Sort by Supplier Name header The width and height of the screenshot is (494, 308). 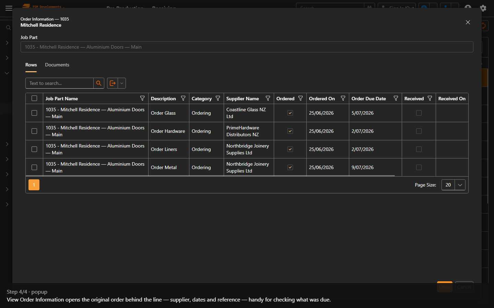(x=243, y=99)
